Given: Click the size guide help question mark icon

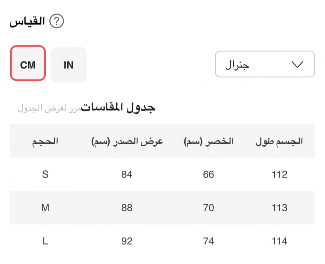Looking at the screenshot, I should 57,22.
